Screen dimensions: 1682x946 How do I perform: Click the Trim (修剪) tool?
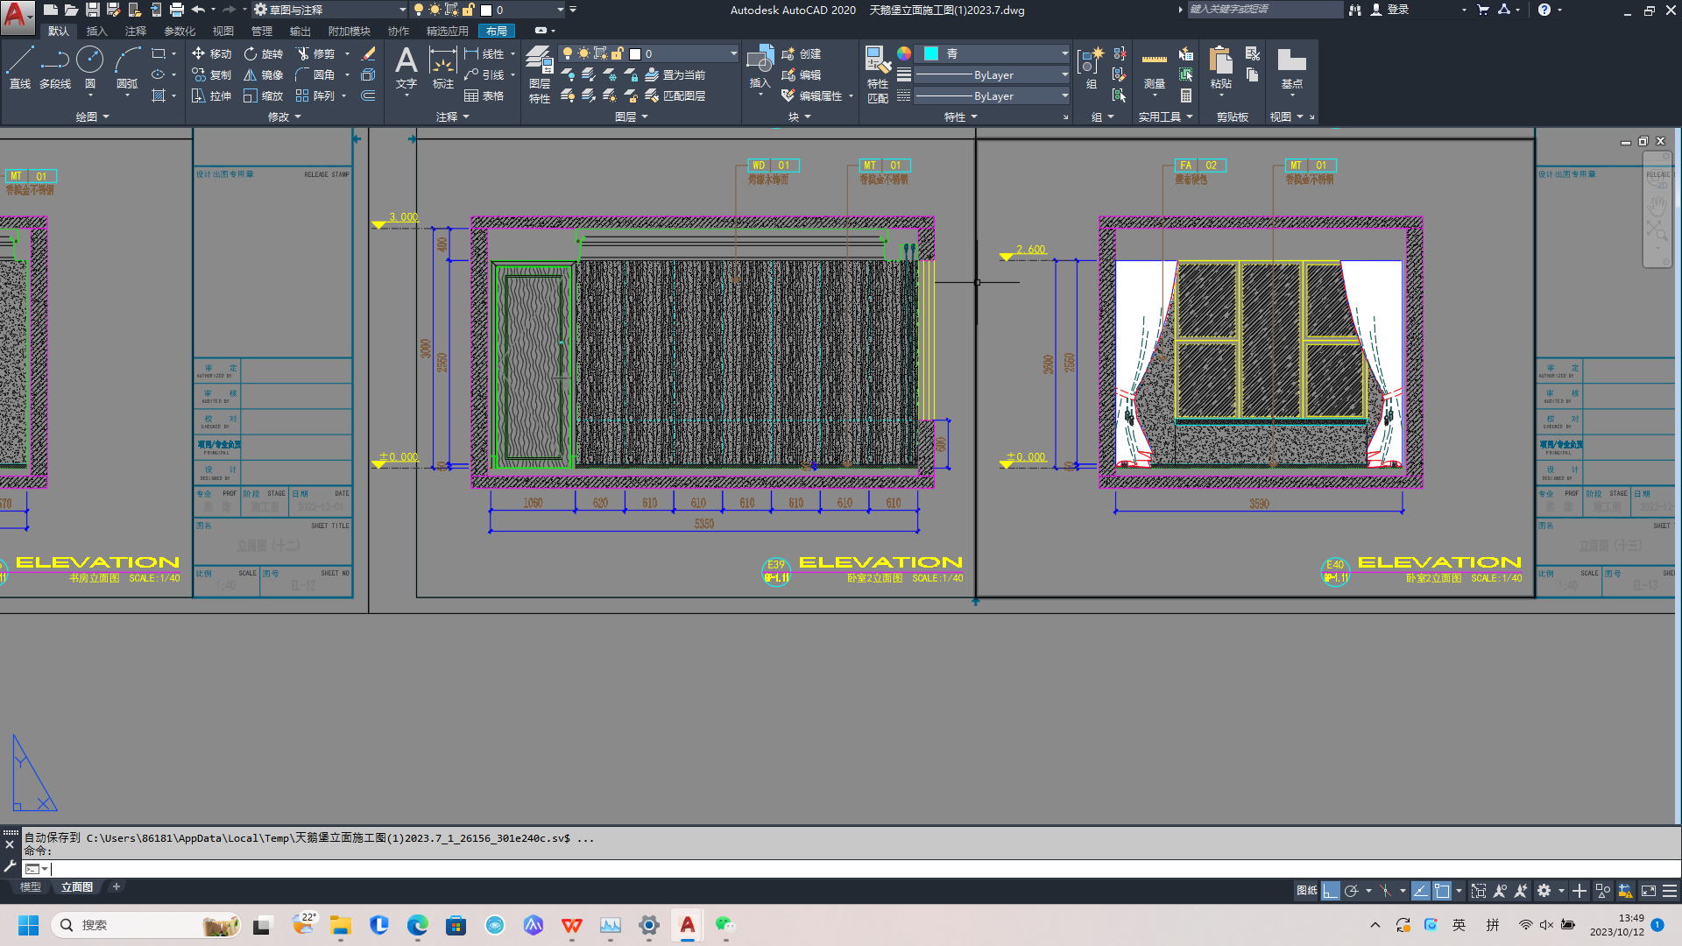pos(315,53)
